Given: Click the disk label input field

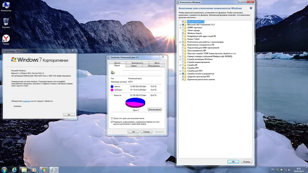Looking at the screenshot, I should [142, 72].
